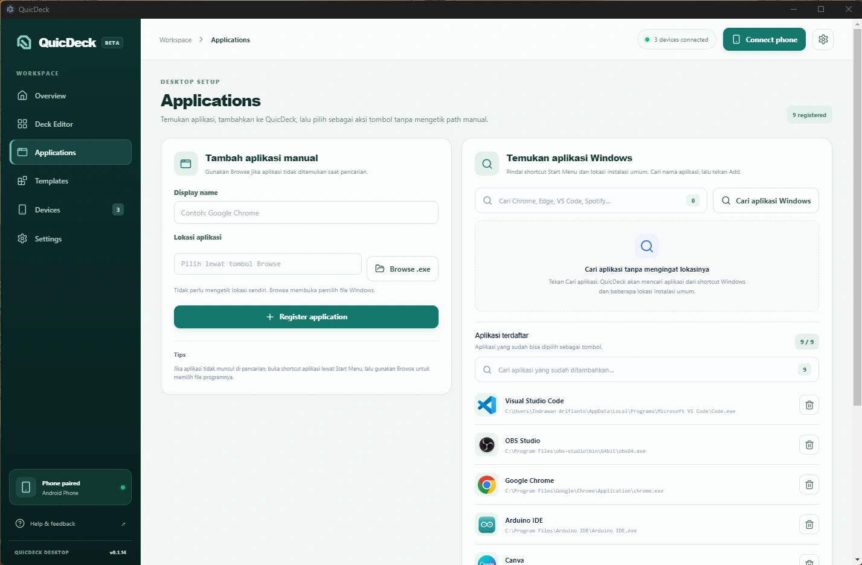Click the Google Chrome app icon
This screenshot has width=862, height=565.
tap(487, 485)
